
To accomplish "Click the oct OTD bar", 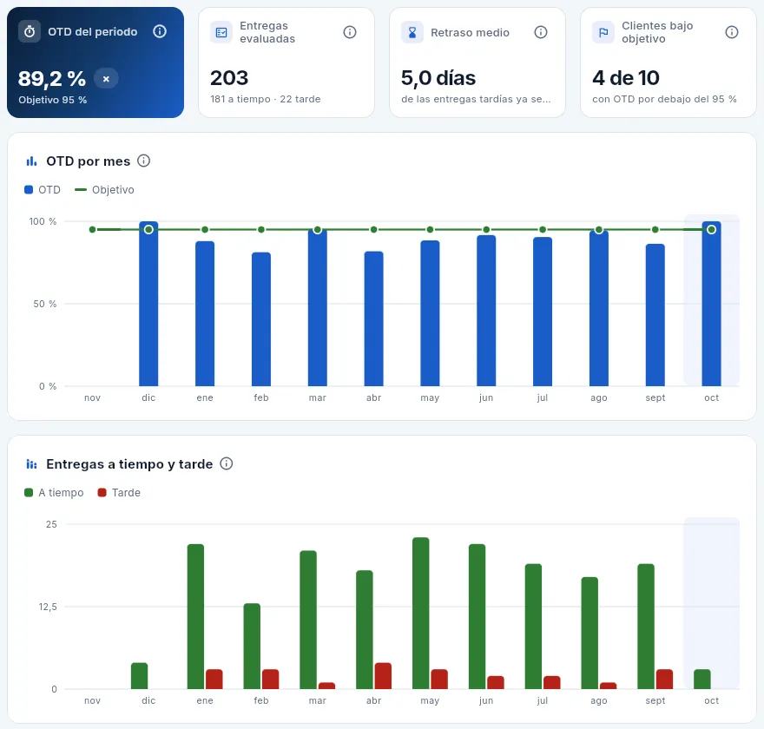I will pos(711,304).
